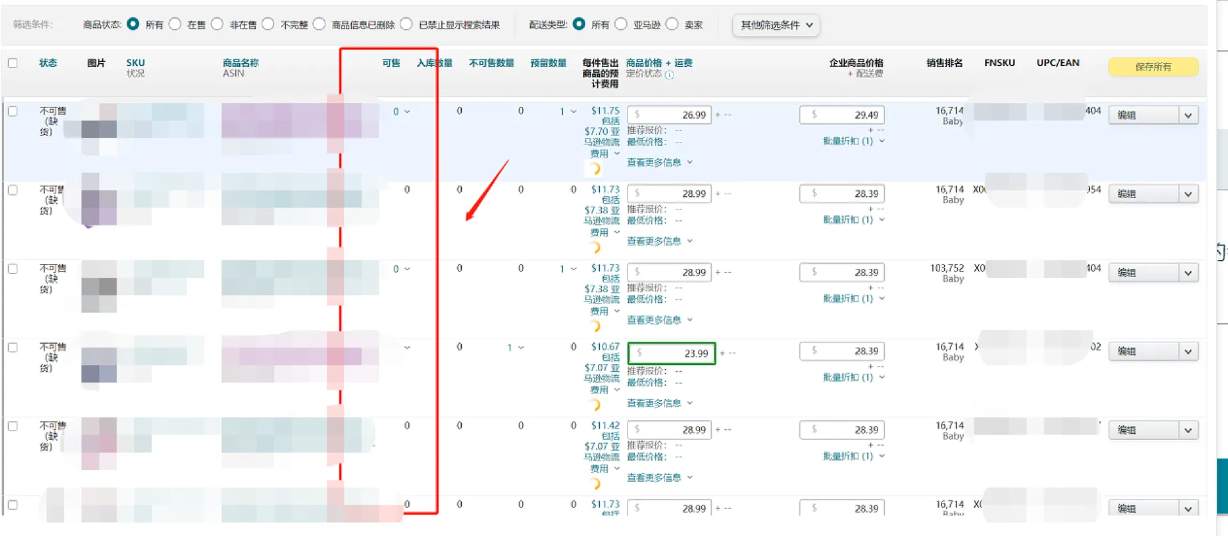The width and height of the screenshot is (1228, 536).
Task: Choose the 非在售 status radio button
Action: [217, 24]
